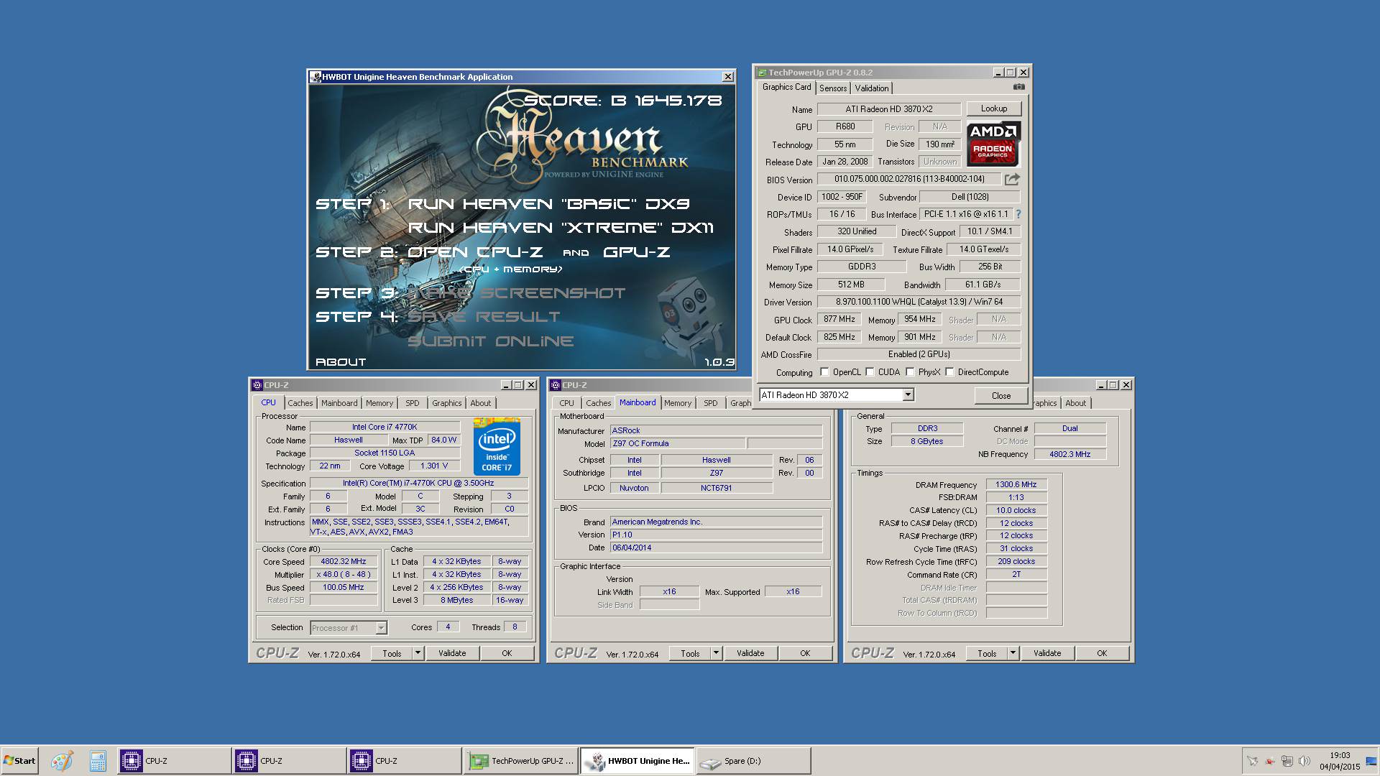The width and height of the screenshot is (1380, 776).
Task: Click the volume speaker icon in system tray
Action: 1304,761
